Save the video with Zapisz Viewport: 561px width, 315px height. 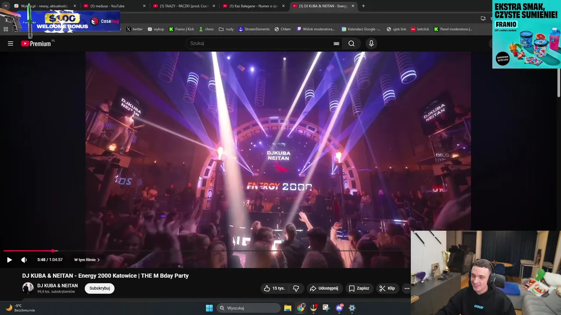pyautogui.click(x=359, y=288)
